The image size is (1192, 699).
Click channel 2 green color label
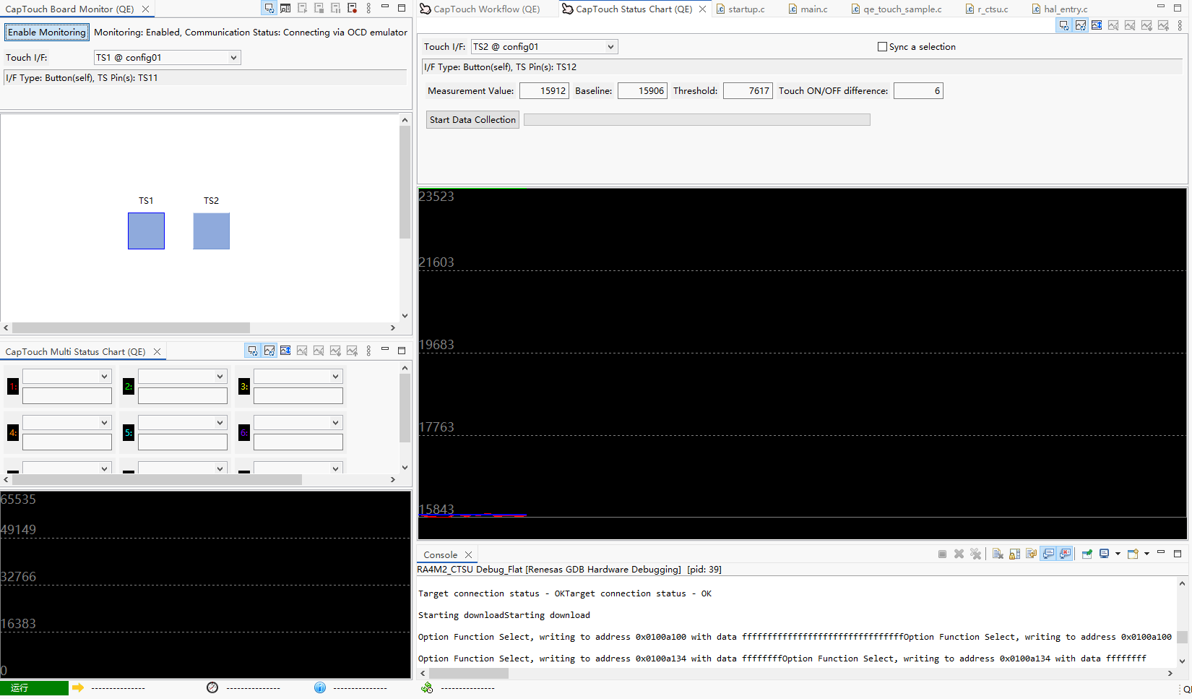[x=129, y=387]
